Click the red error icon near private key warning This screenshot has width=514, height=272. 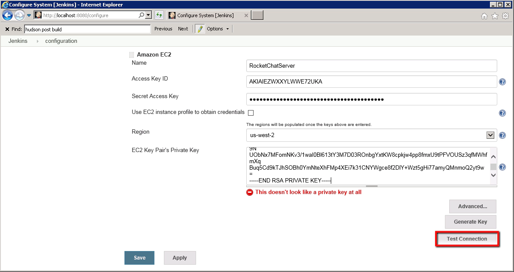click(249, 192)
